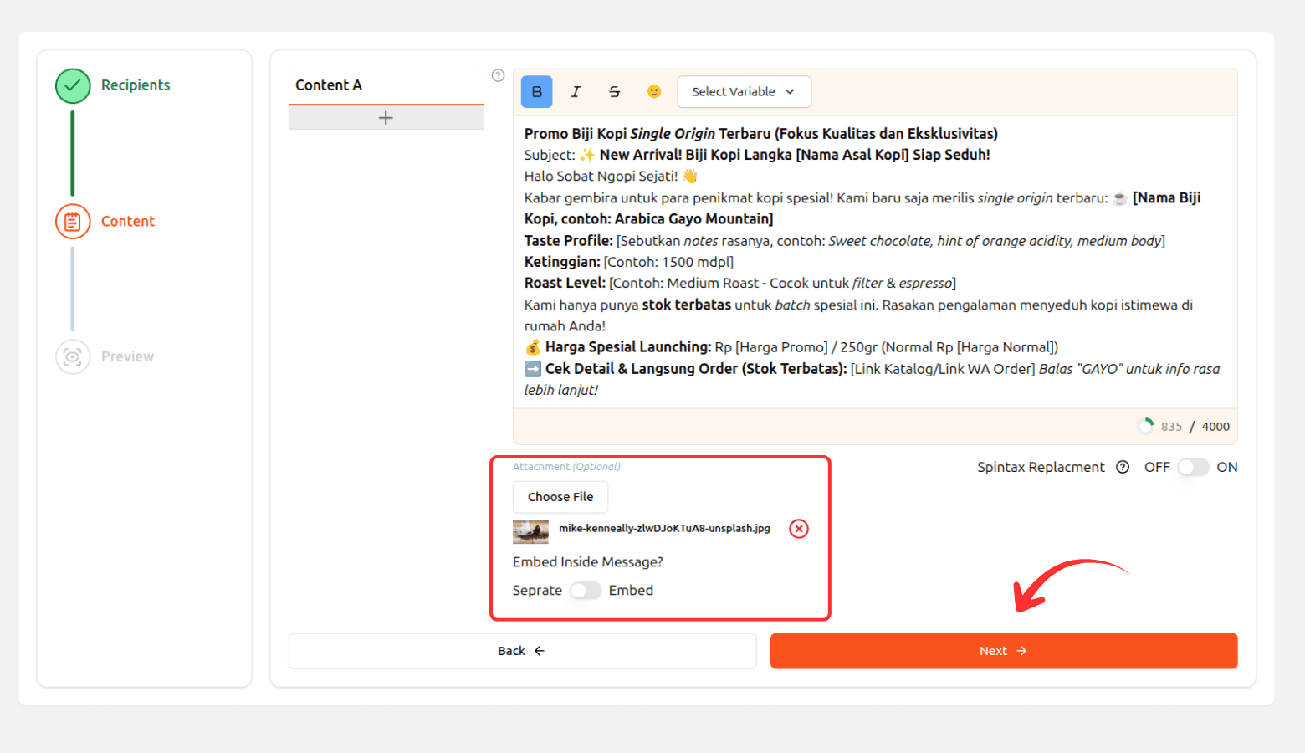Go to the Recipients step label

click(136, 85)
